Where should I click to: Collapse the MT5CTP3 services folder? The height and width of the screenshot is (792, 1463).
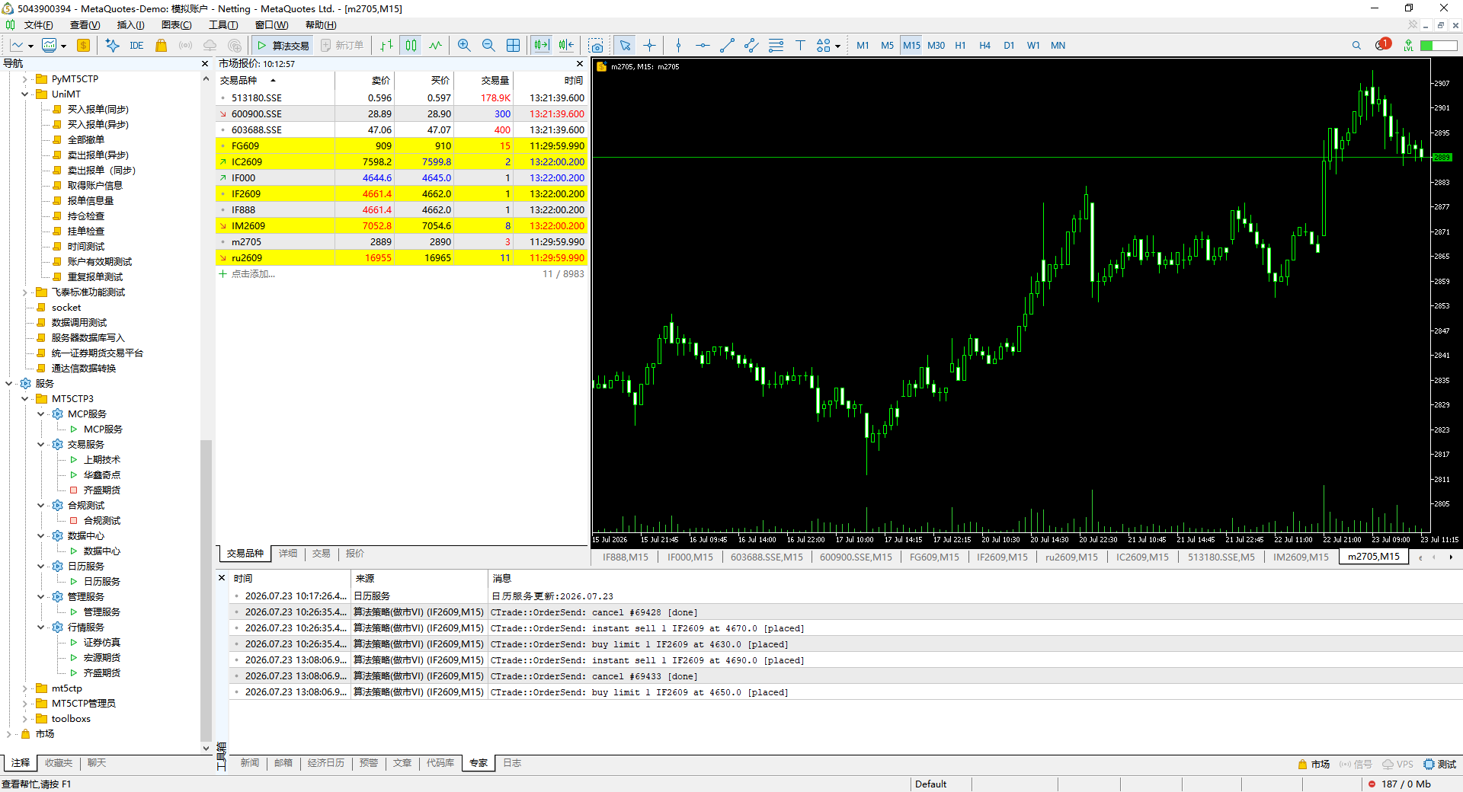tap(24, 399)
